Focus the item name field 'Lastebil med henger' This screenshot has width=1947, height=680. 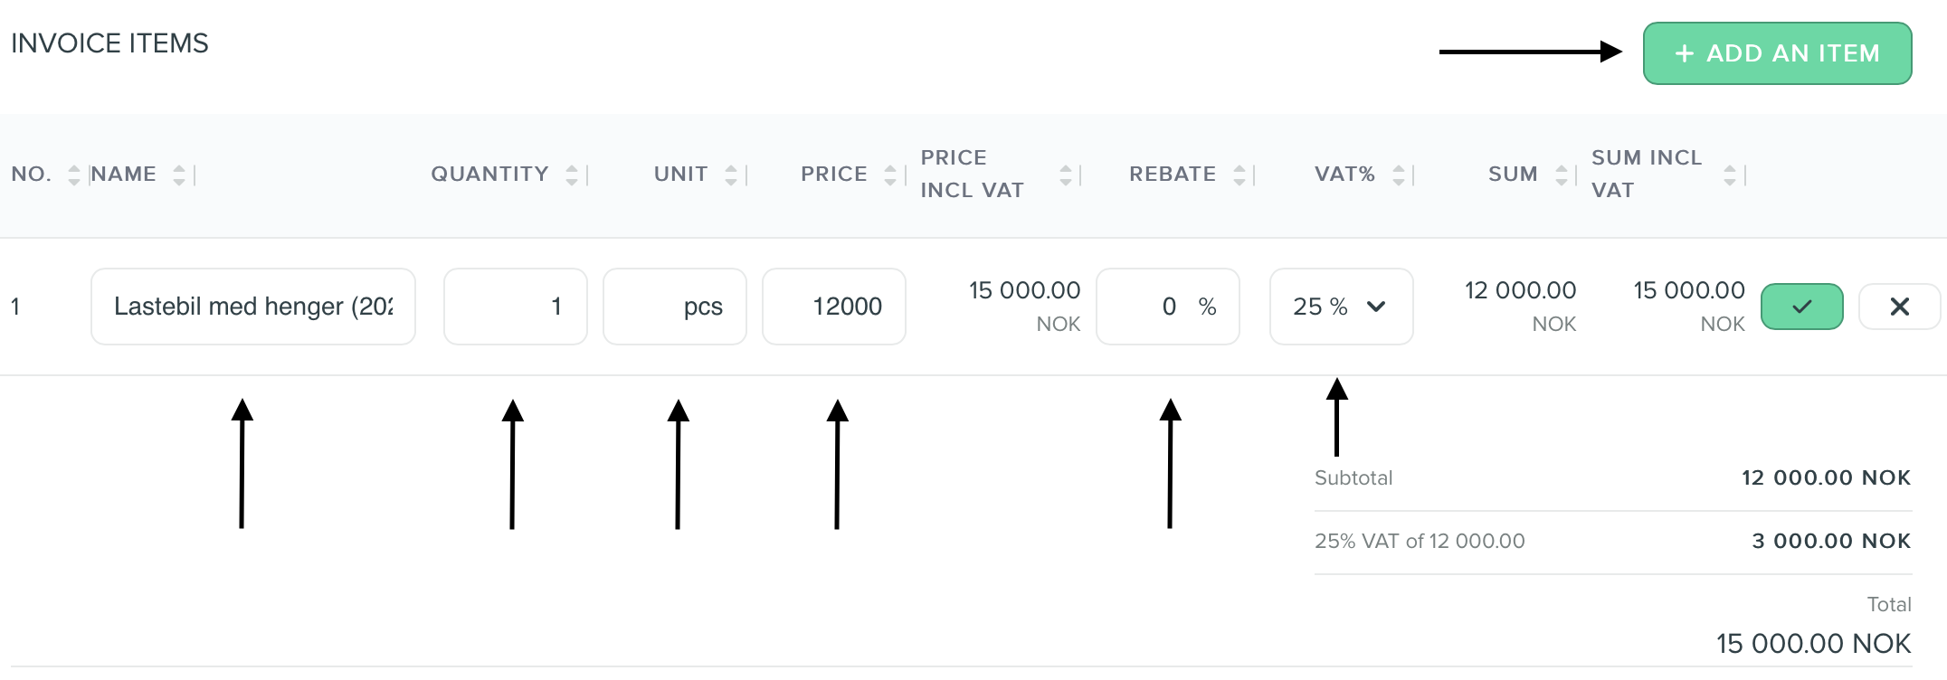[253, 307]
